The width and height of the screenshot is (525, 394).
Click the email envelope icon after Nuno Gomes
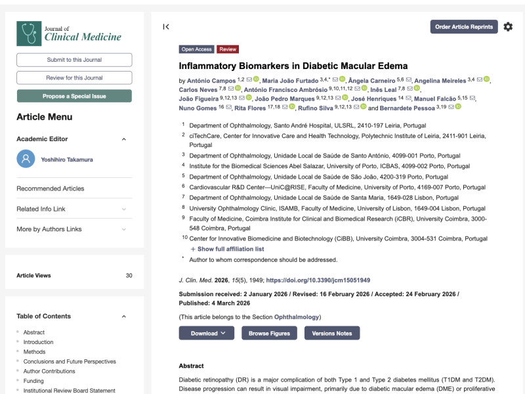click(x=229, y=107)
